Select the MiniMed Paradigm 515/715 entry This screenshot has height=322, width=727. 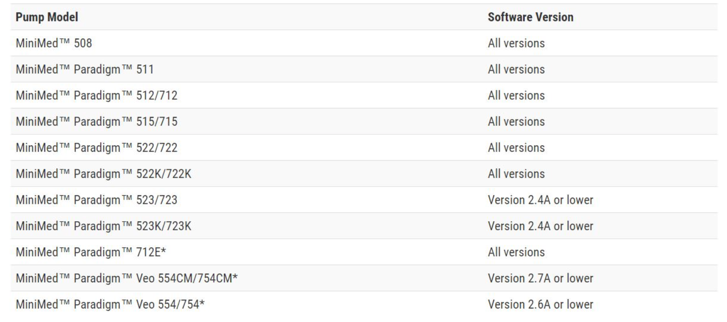click(96, 122)
